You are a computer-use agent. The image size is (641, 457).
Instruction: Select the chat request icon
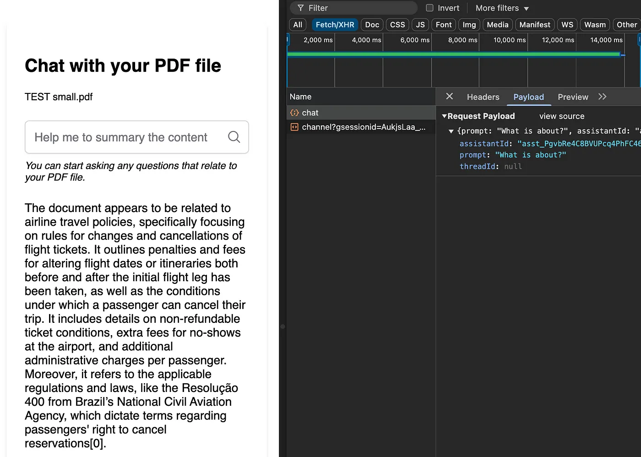point(294,113)
